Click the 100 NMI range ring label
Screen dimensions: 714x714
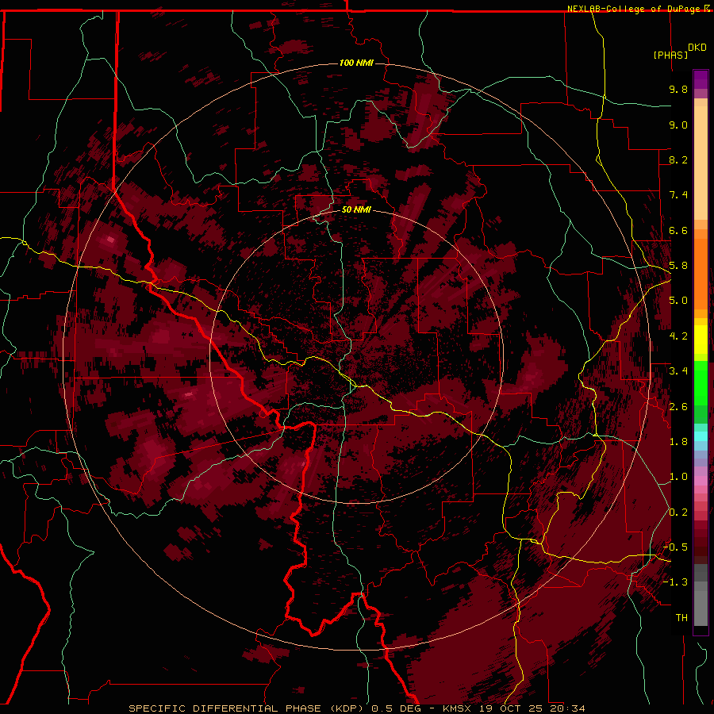(x=356, y=63)
